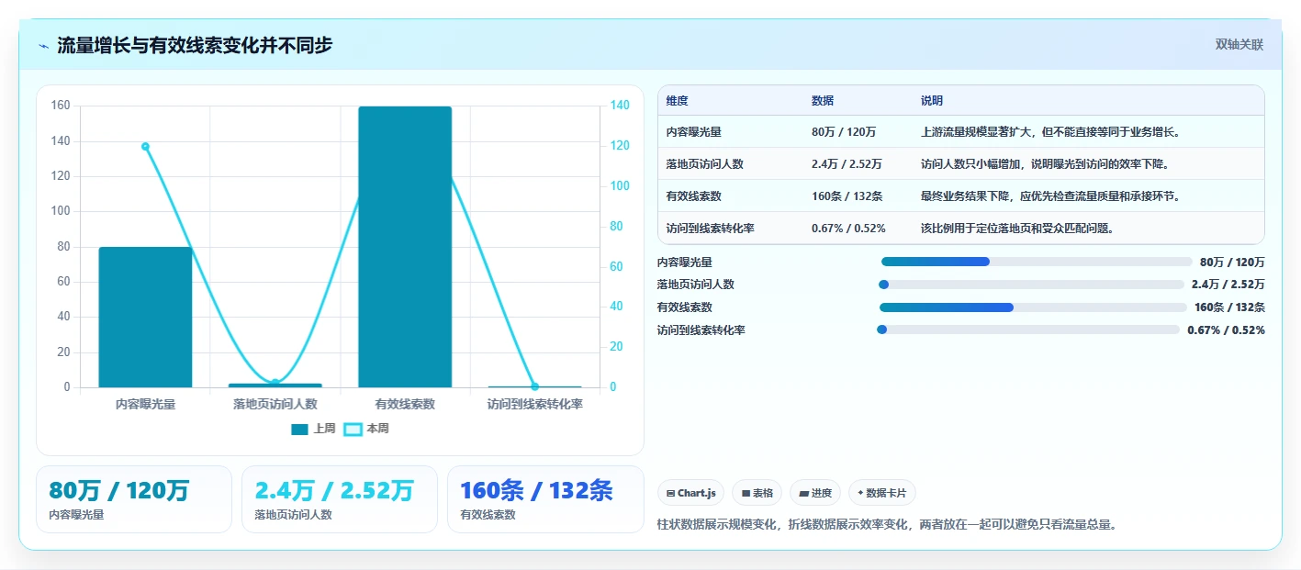Click the 访问到线索转化率 table row label
This screenshot has width=1301, height=570.
[711, 229]
